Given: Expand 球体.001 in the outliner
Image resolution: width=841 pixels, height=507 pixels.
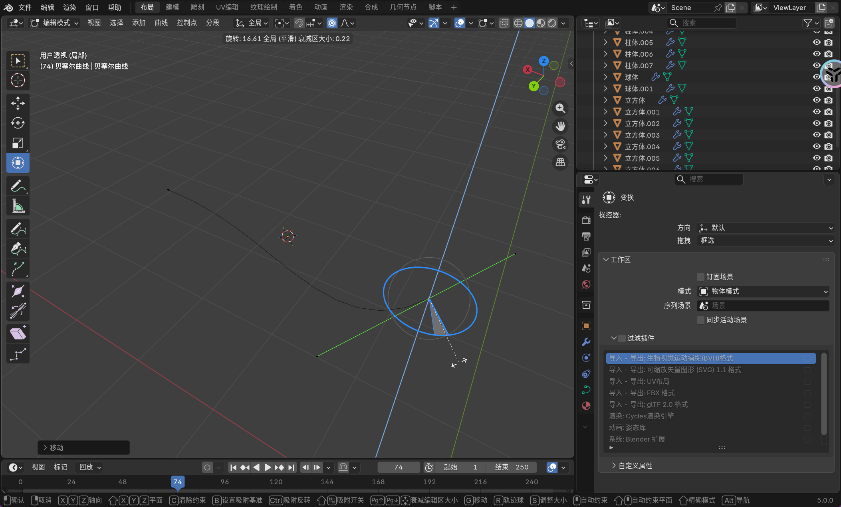Looking at the screenshot, I should [605, 89].
